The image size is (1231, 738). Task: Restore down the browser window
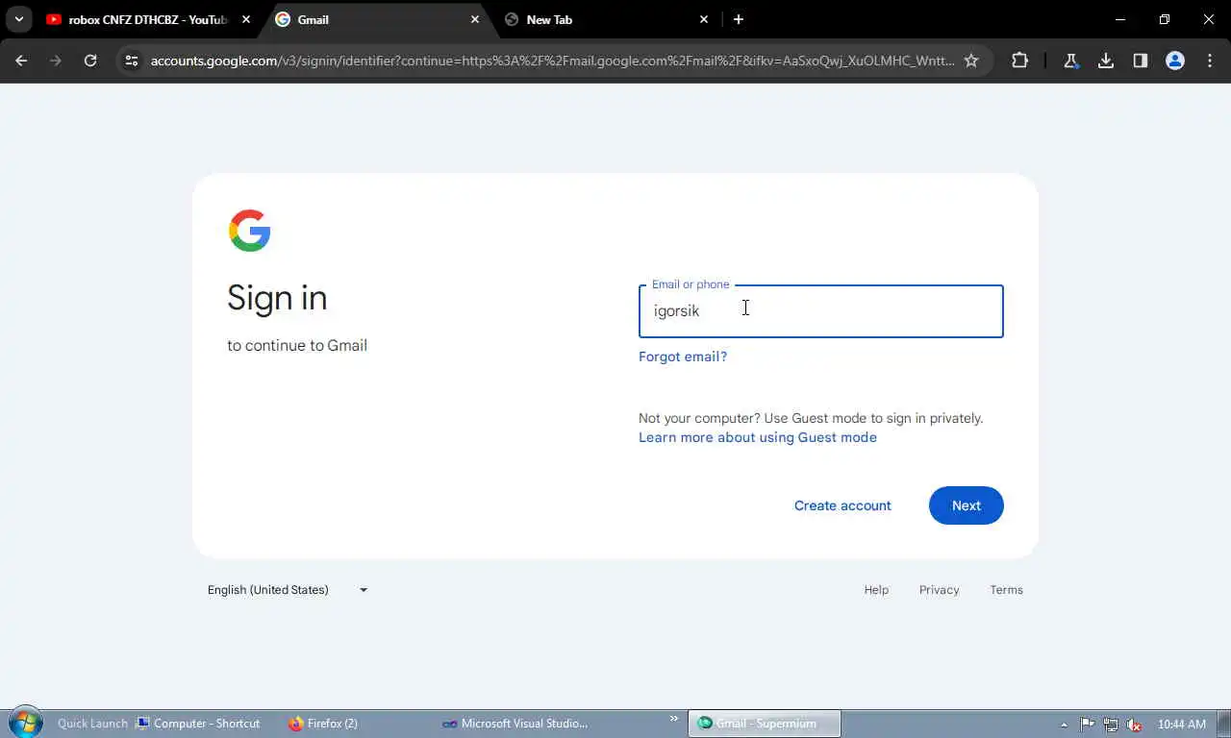pyautogui.click(x=1165, y=19)
